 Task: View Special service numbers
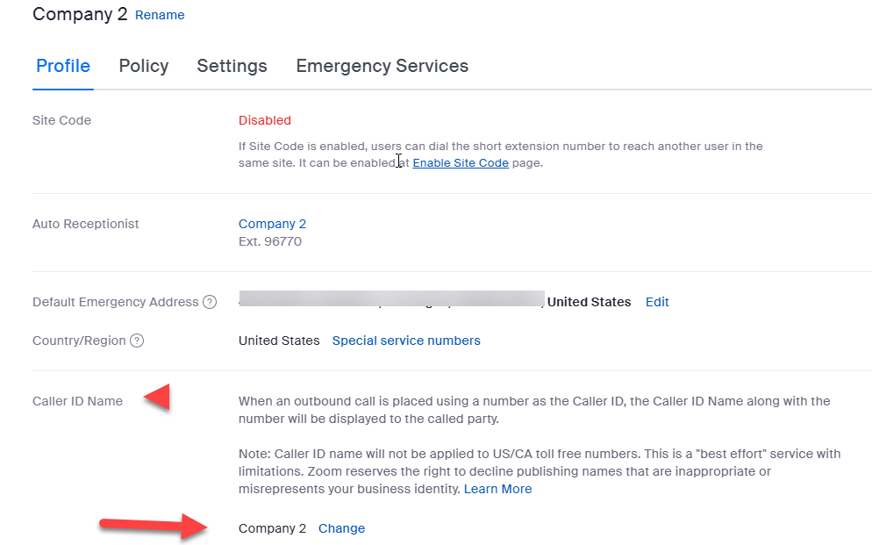coord(406,341)
